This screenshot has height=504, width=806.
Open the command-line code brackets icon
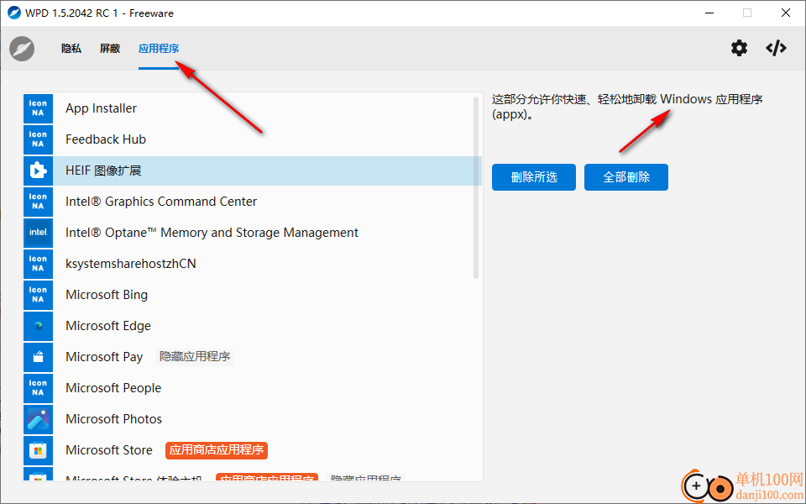pyautogui.click(x=776, y=49)
